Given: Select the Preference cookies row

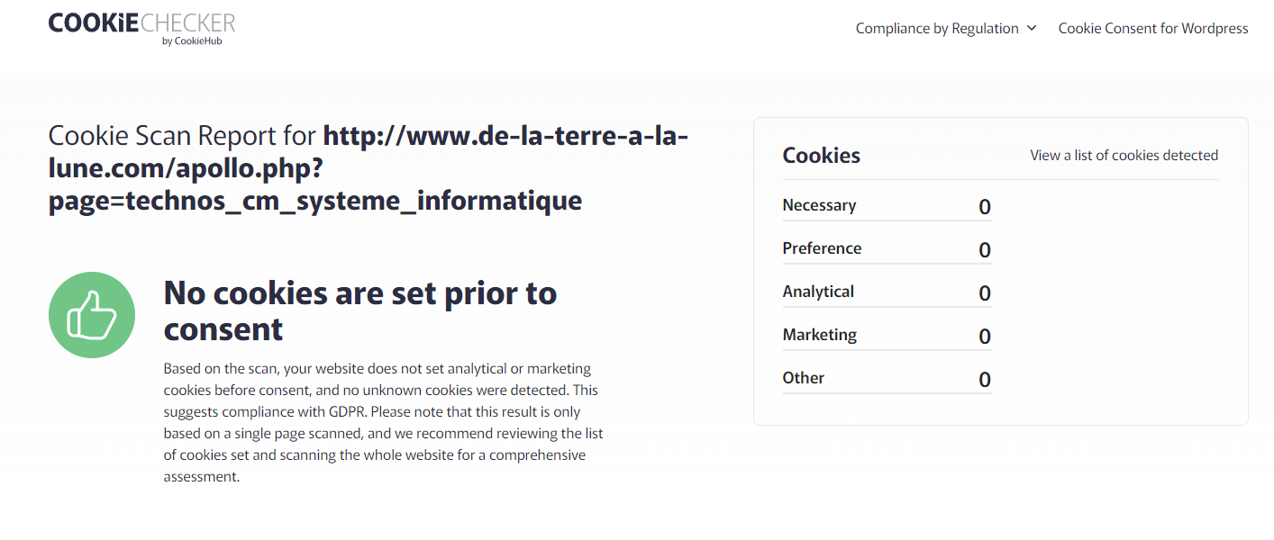Looking at the screenshot, I should coord(887,249).
